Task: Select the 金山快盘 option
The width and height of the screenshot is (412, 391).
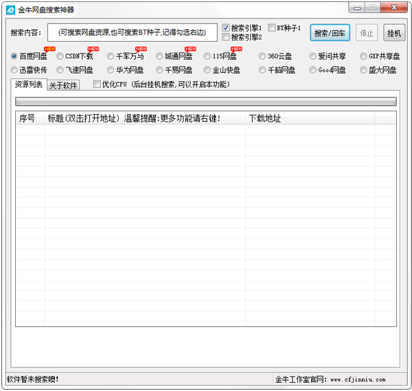Action: 207,70
